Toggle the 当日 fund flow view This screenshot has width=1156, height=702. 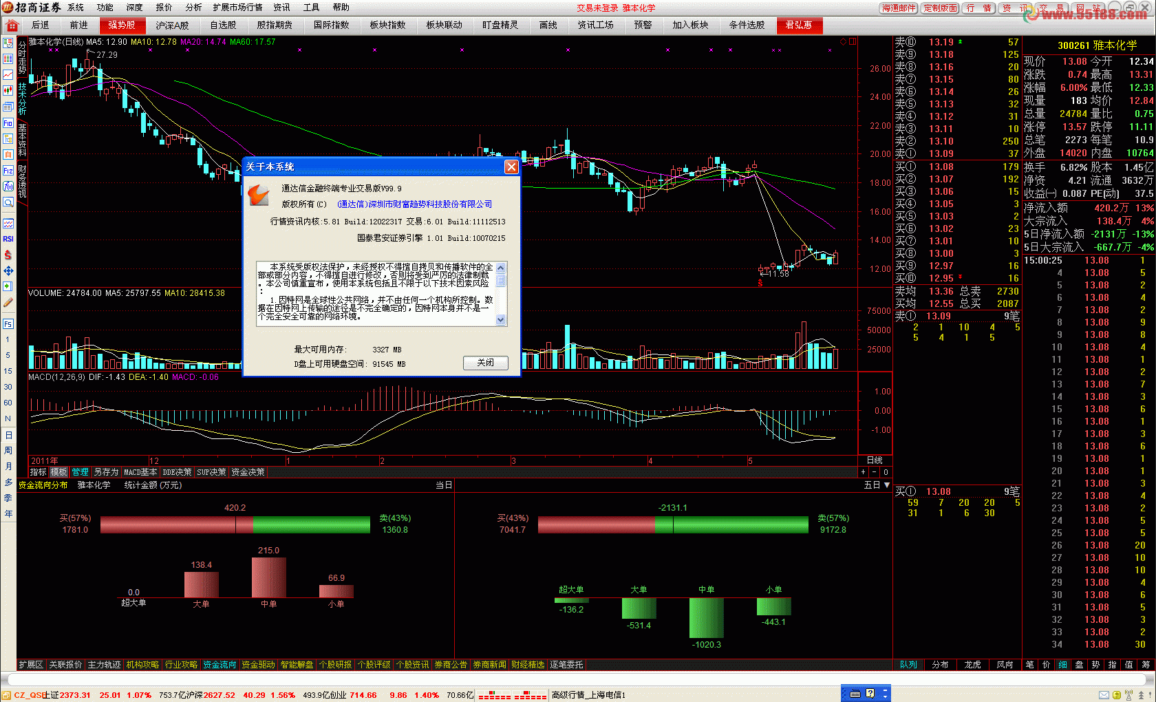(x=444, y=485)
